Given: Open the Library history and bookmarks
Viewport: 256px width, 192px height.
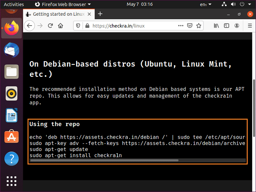Looking at the screenshot, I should point(216,26).
